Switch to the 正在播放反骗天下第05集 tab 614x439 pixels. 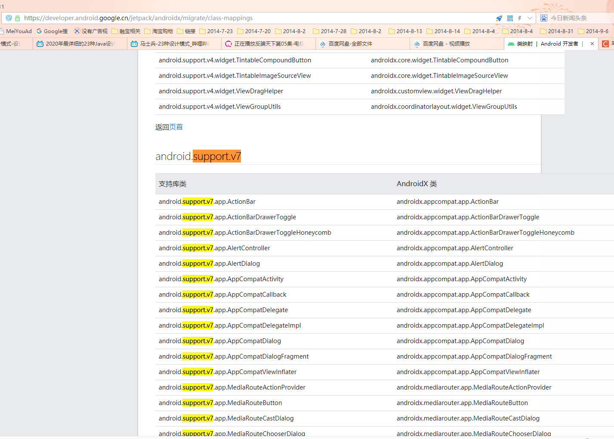(x=268, y=43)
